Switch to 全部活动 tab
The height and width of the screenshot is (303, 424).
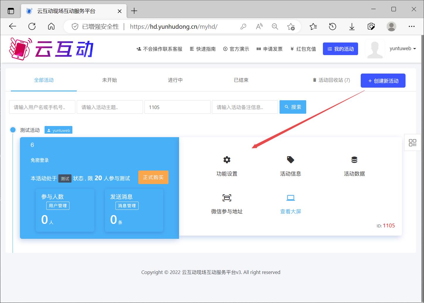(x=44, y=80)
